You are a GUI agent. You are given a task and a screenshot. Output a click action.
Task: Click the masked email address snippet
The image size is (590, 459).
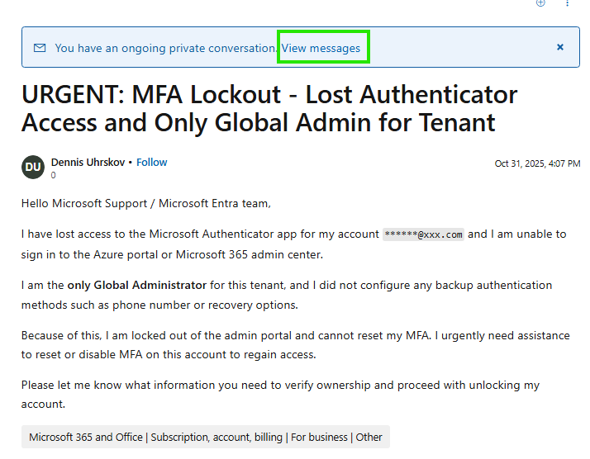click(424, 234)
